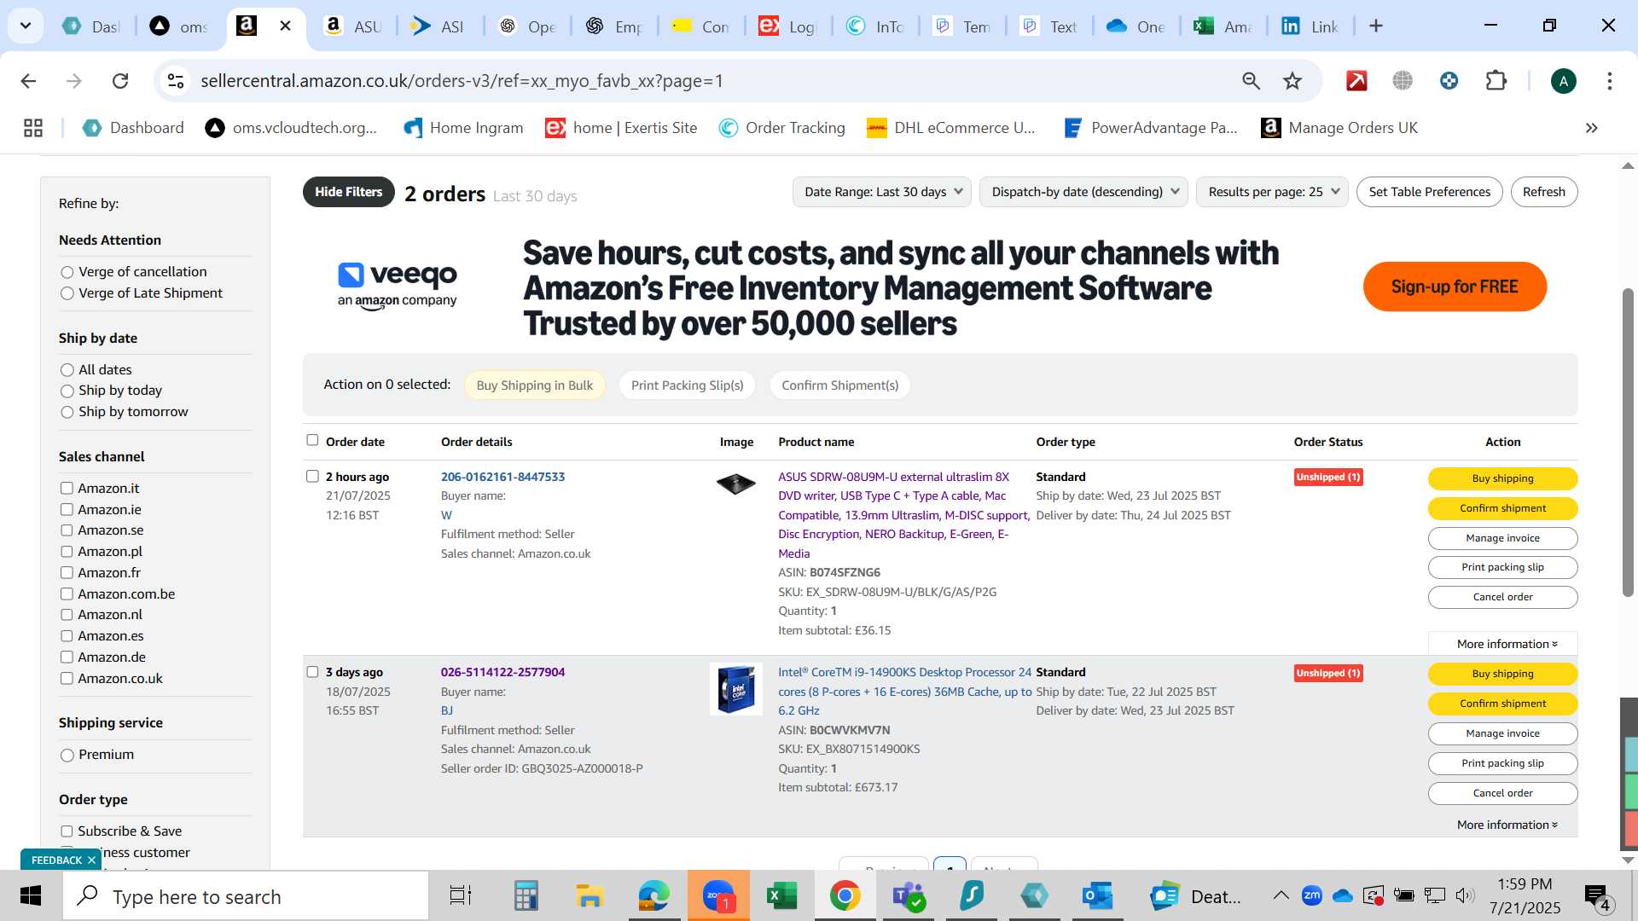Open File Explorer from the taskbar
Screen dimensions: 1638x921
coord(590,896)
